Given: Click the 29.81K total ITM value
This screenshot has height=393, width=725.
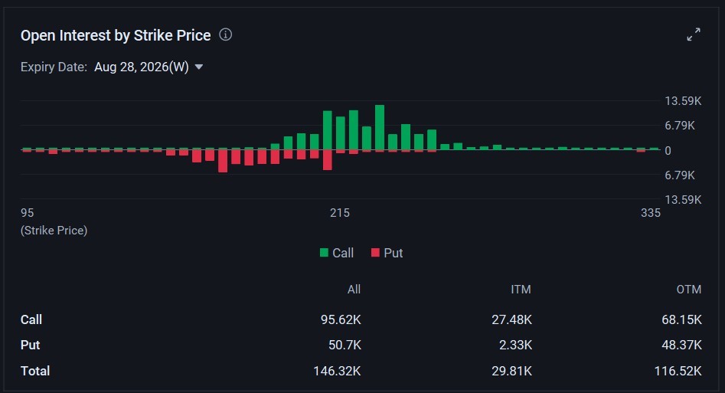Looking at the screenshot, I should coord(512,371).
